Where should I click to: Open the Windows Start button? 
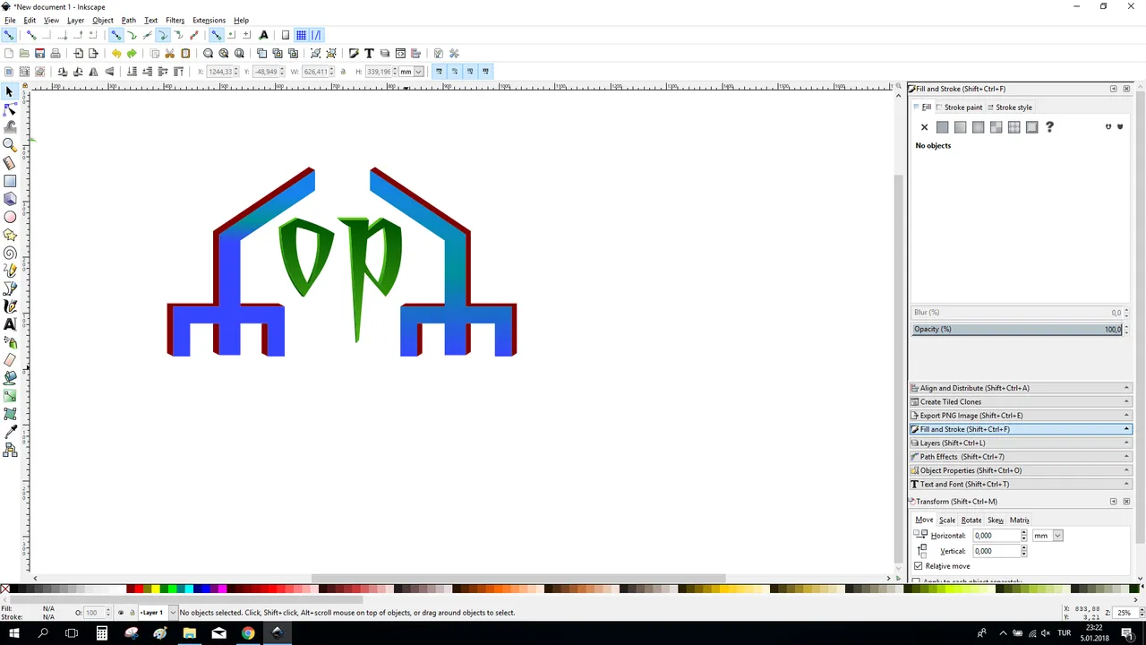(14, 633)
